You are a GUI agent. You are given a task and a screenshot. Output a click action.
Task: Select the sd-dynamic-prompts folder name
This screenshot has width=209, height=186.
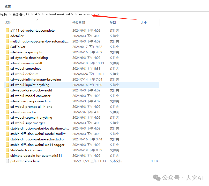coord(26,52)
